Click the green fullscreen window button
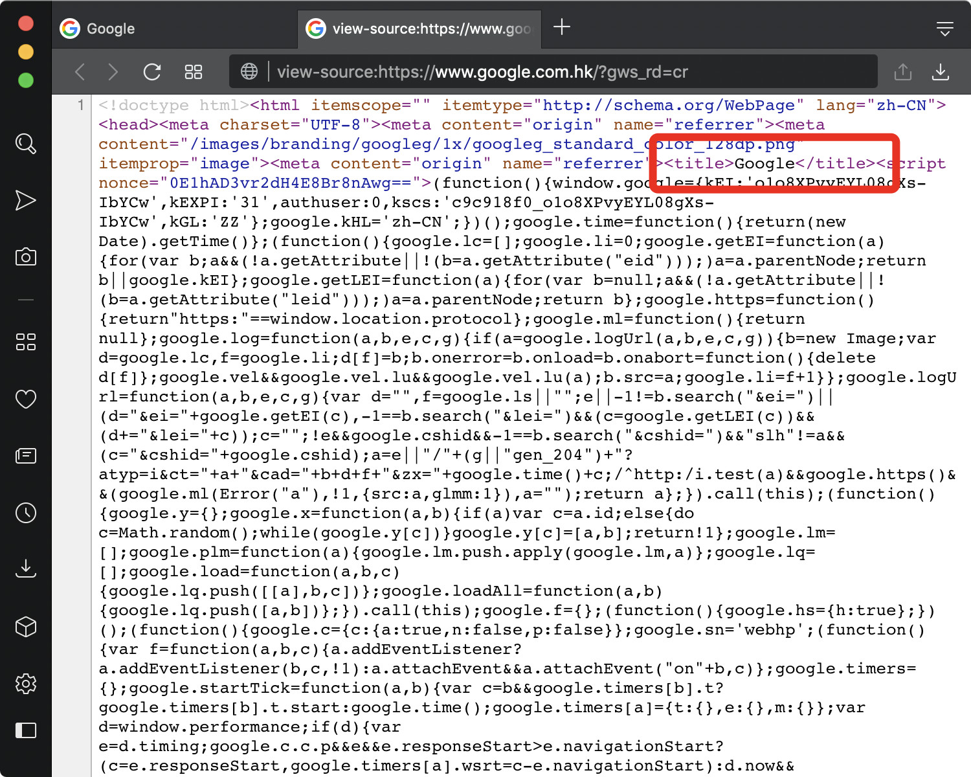Screen dimensions: 971x777 click(x=26, y=80)
